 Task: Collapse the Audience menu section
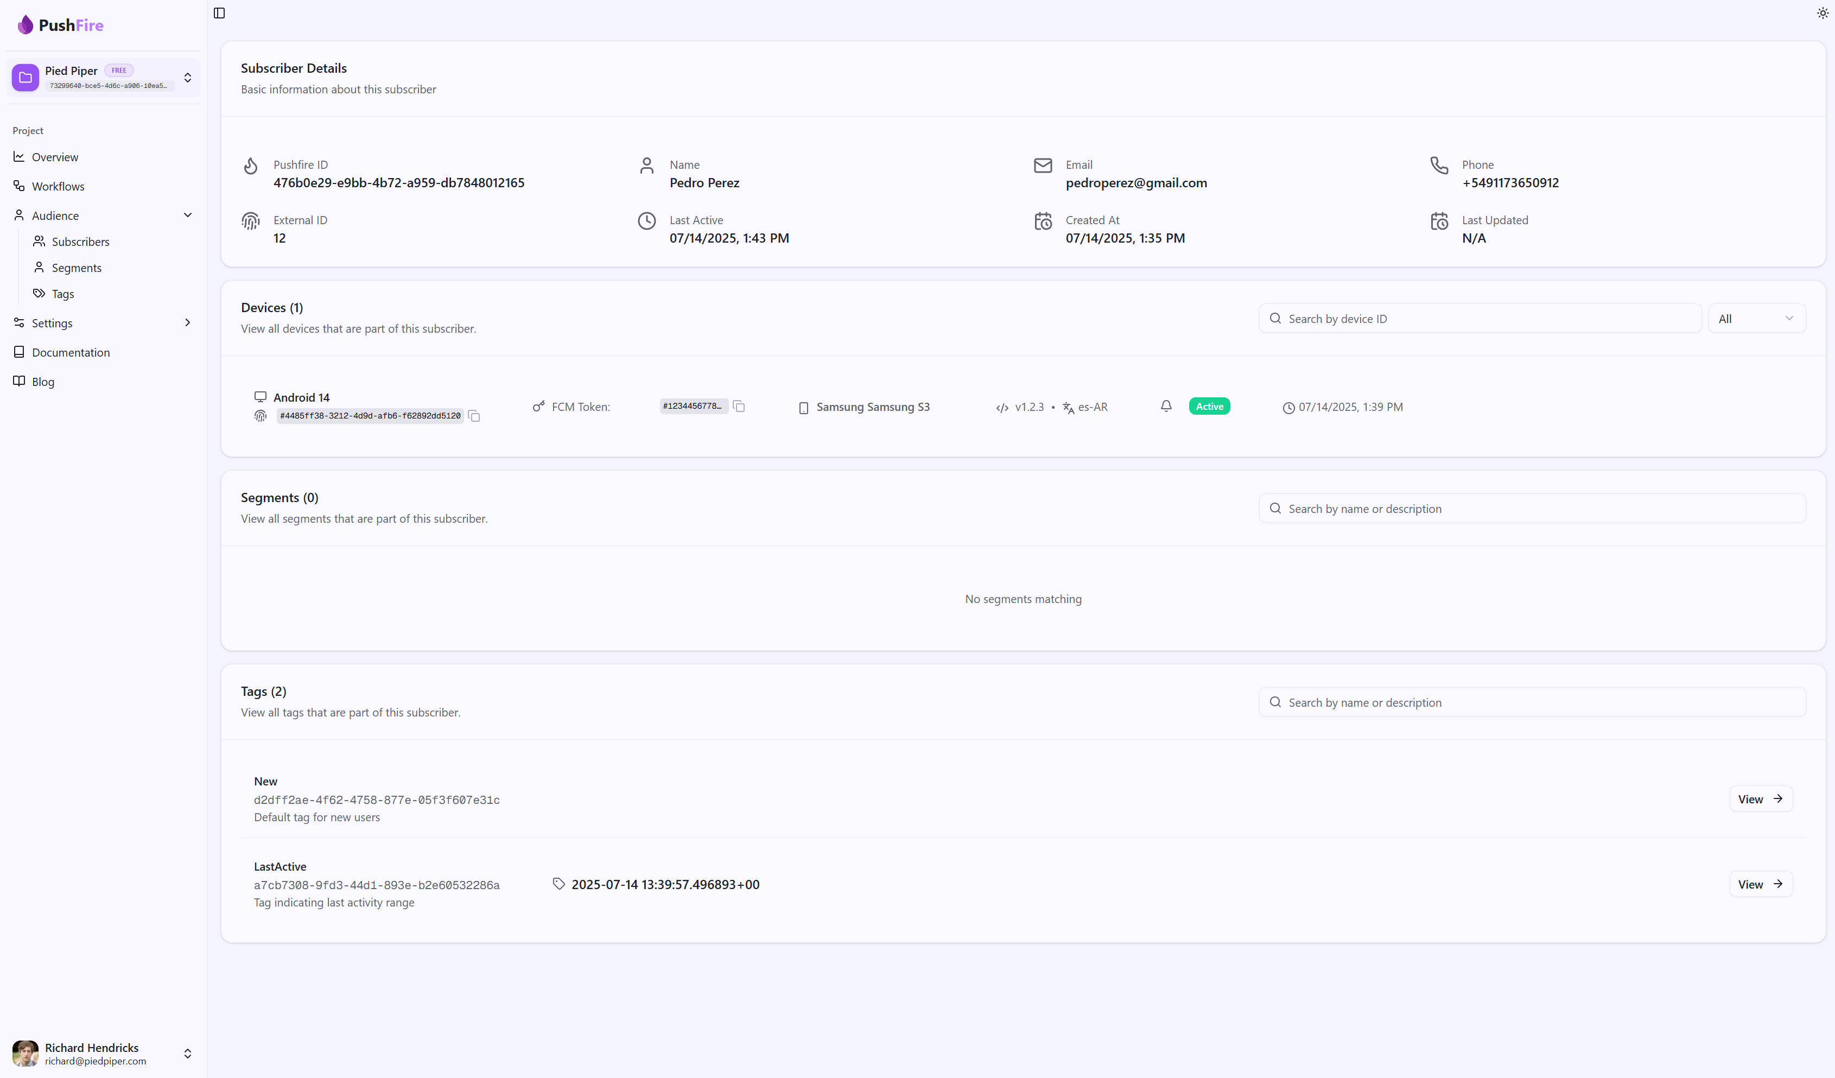pyautogui.click(x=187, y=215)
